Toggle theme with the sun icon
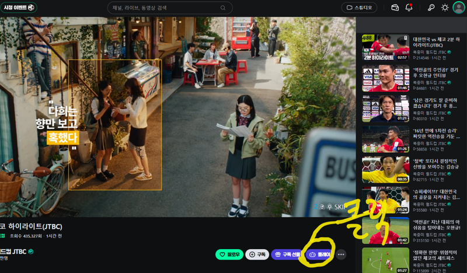 (445, 8)
